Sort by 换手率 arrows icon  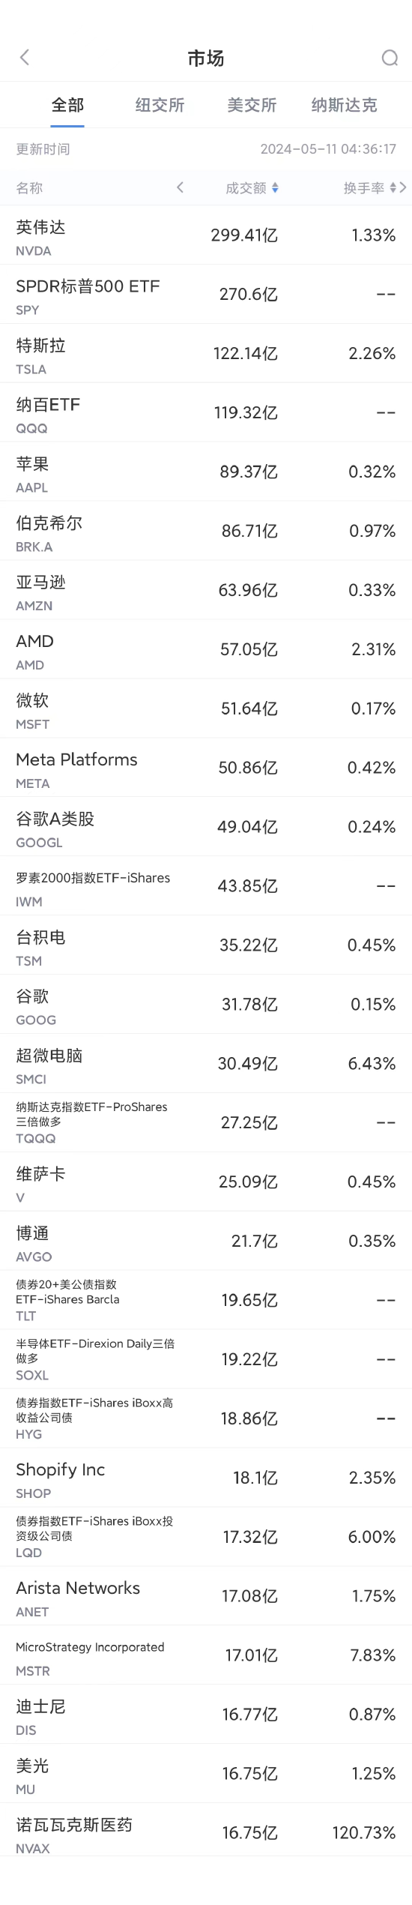(393, 188)
